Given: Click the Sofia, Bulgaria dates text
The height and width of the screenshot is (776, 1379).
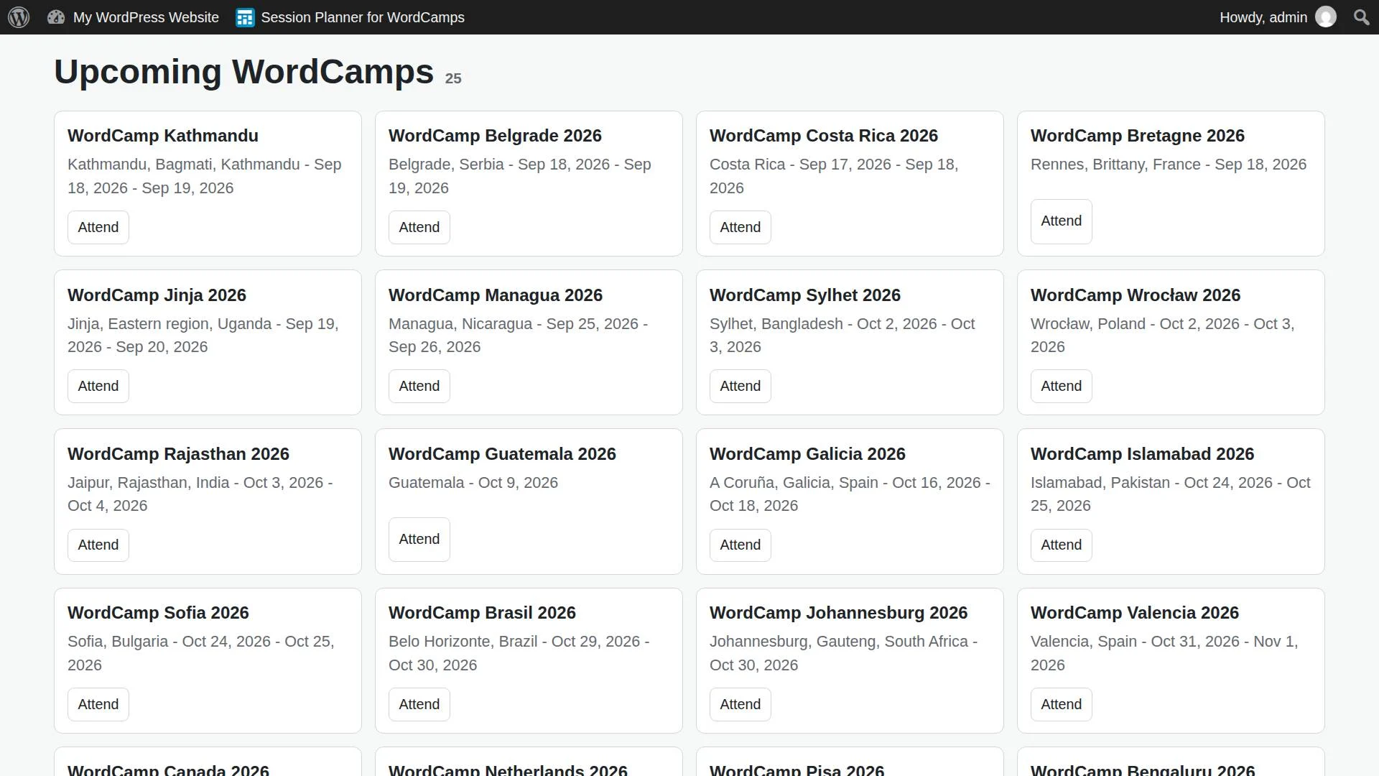Looking at the screenshot, I should click(201, 653).
